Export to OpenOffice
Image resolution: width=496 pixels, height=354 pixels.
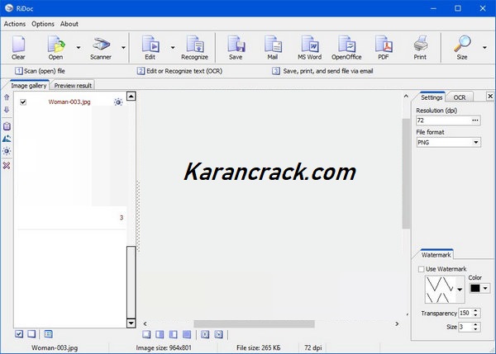346,47
